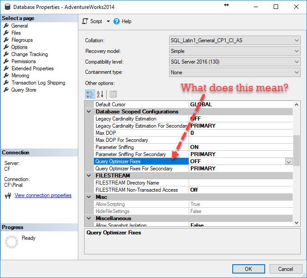Collapse the Database Scoped Configurations section
Viewport: 307px width, 278px height.
(x=89, y=112)
